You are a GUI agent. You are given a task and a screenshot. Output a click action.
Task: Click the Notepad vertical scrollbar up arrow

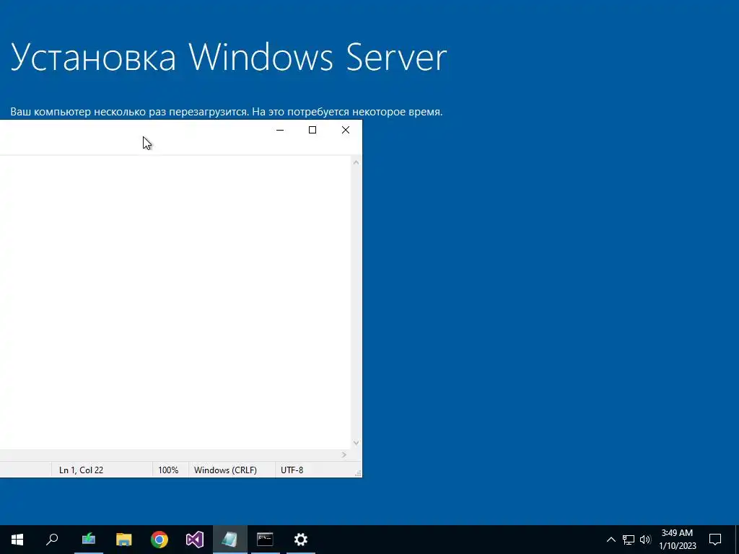coord(357,162)
